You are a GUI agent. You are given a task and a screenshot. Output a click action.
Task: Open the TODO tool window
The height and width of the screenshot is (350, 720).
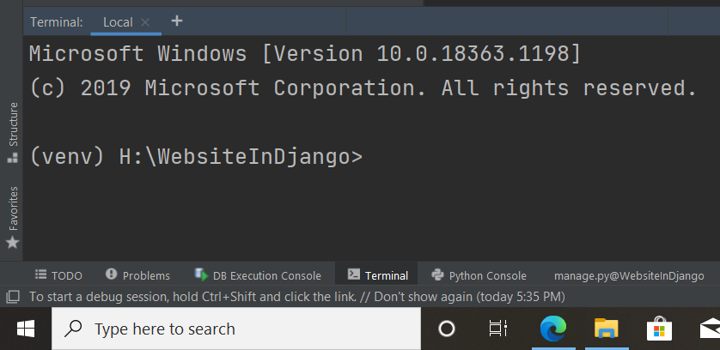tap(58, 275)
